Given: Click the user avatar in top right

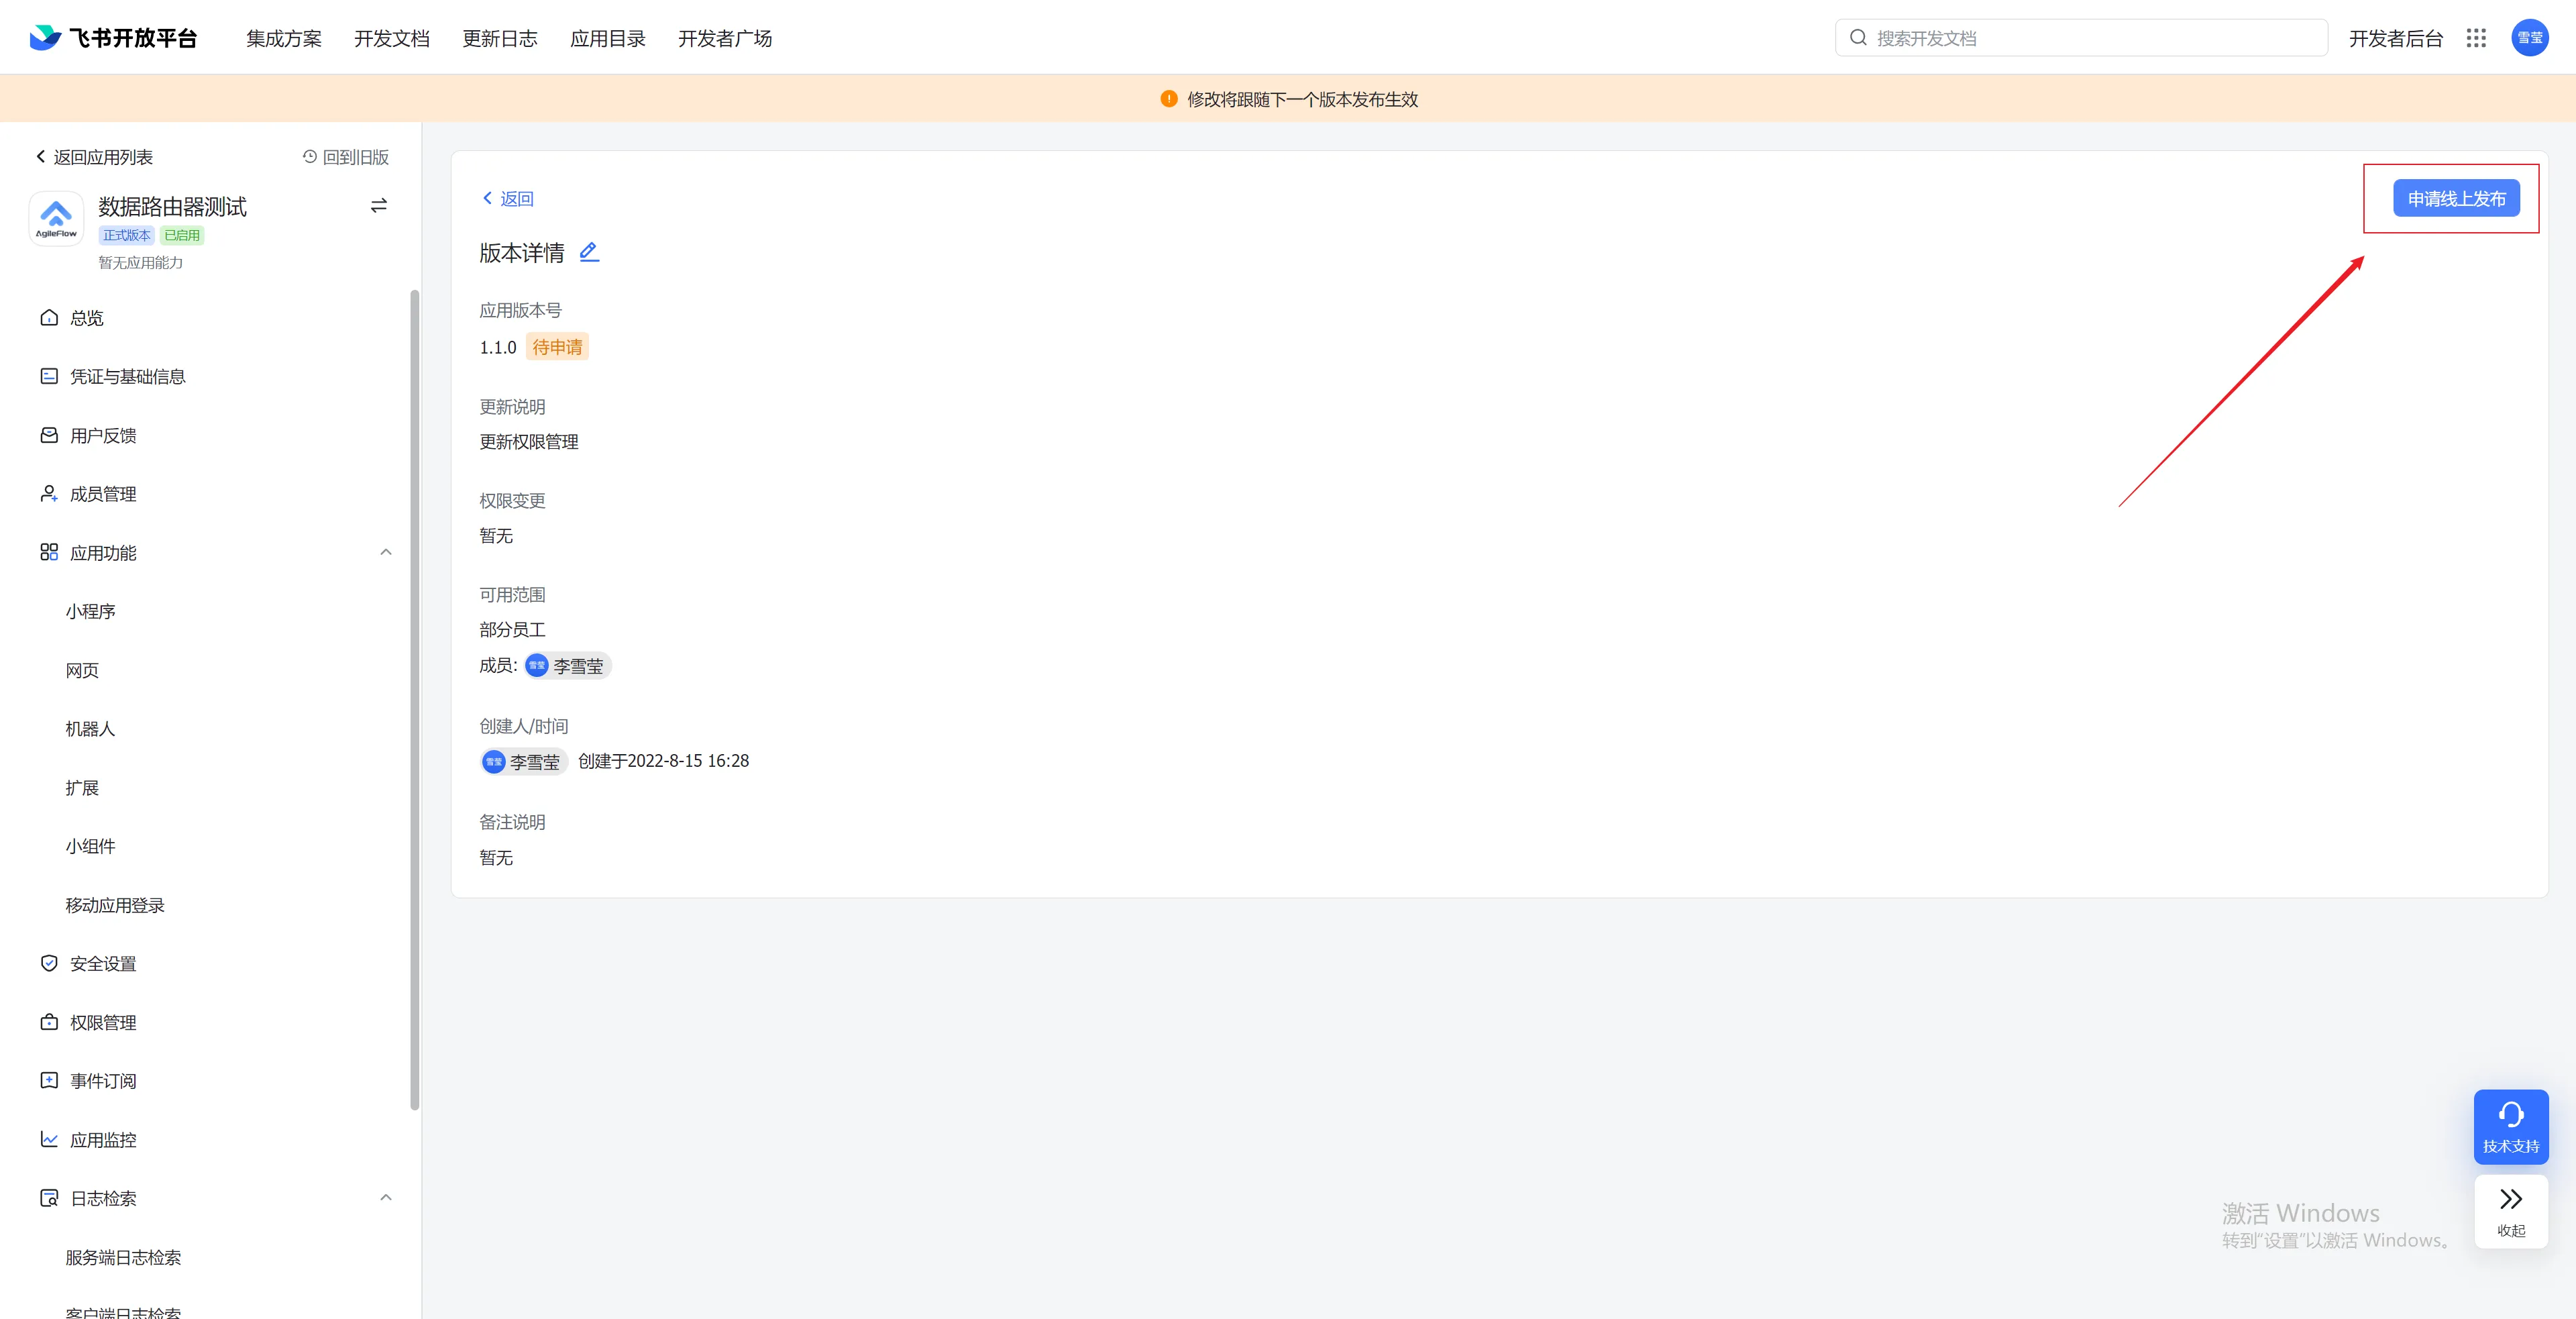Looking at the screenshot, I should pyautogui.click(x=2529, y=38).
